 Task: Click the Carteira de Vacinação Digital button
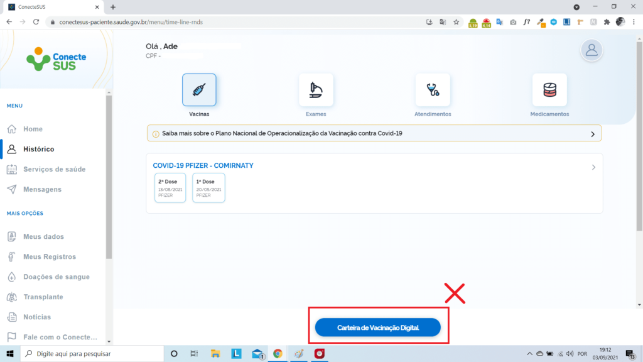click(x=377, y=327)
